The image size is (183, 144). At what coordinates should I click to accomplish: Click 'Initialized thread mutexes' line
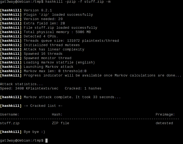[x=52, y=45]
